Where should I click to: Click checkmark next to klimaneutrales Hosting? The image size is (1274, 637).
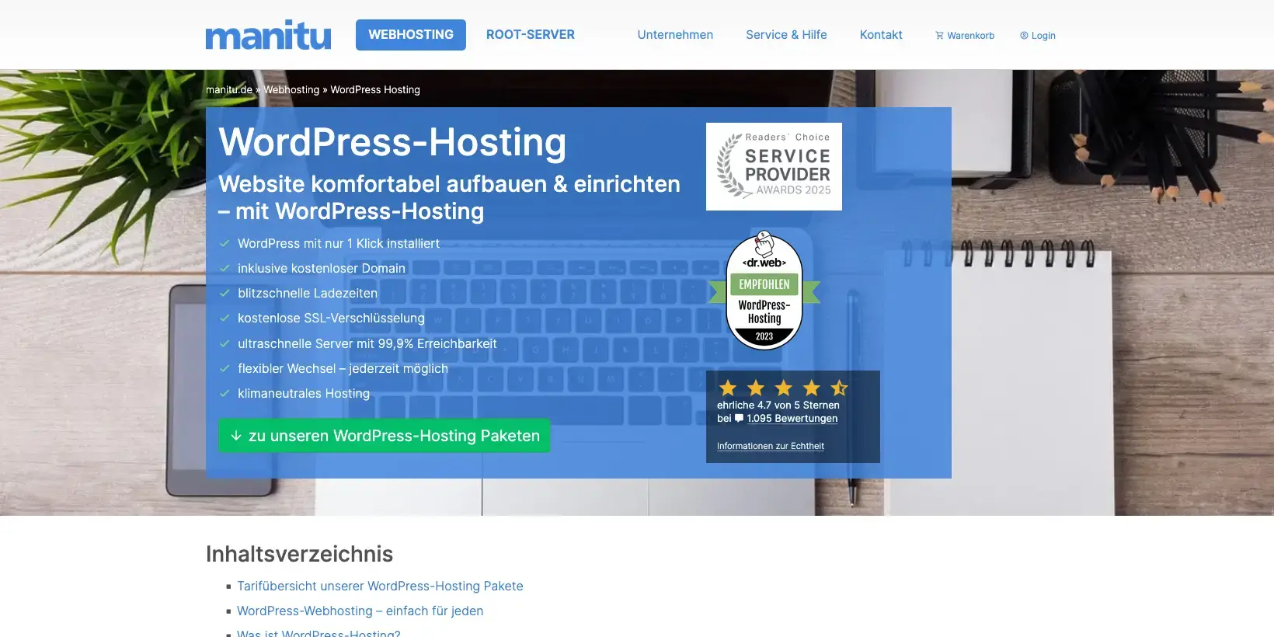225,393
